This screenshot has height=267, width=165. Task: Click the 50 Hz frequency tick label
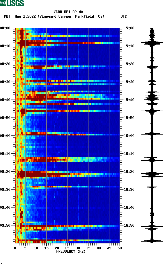click(x=120, y=248)
